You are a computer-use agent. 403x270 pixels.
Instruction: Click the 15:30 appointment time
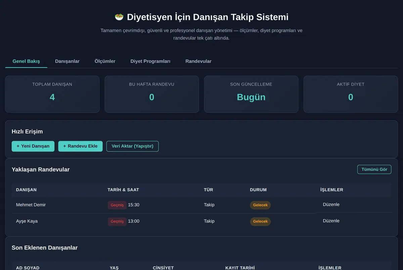134,205
